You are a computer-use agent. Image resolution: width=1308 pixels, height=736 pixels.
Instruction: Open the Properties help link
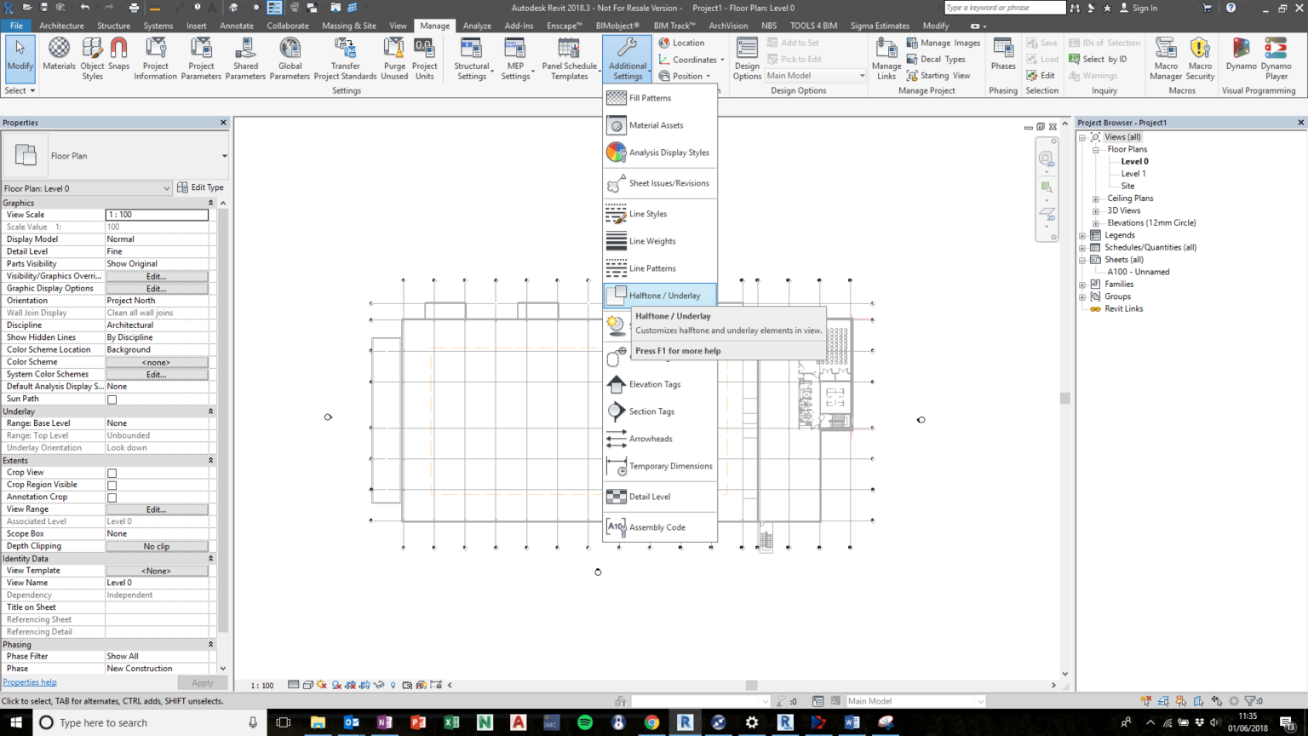coord(30,682)
